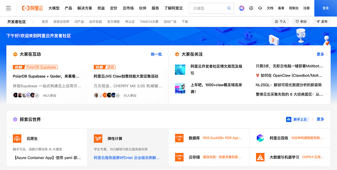Click the 数据库 orange icon
337x170 pixels.
(179, 138)
